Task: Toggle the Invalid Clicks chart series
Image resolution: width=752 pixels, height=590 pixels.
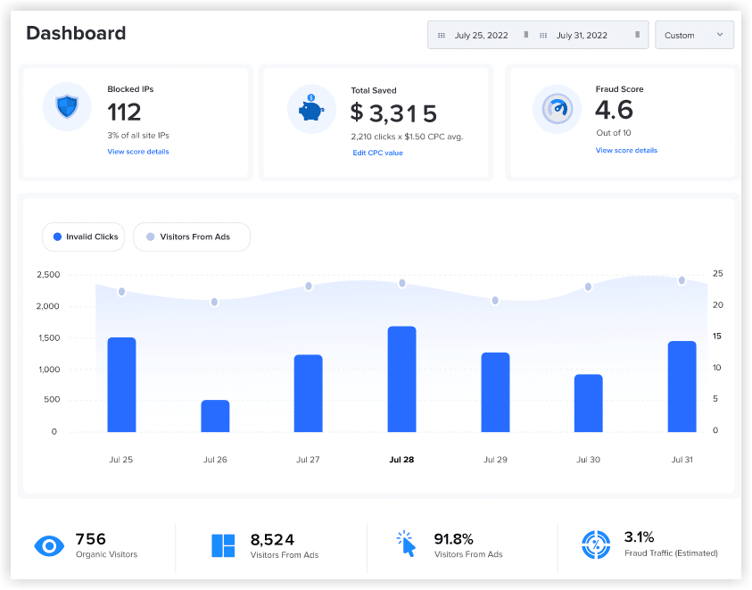Action: pyautogui.click(x=86, y=237)
